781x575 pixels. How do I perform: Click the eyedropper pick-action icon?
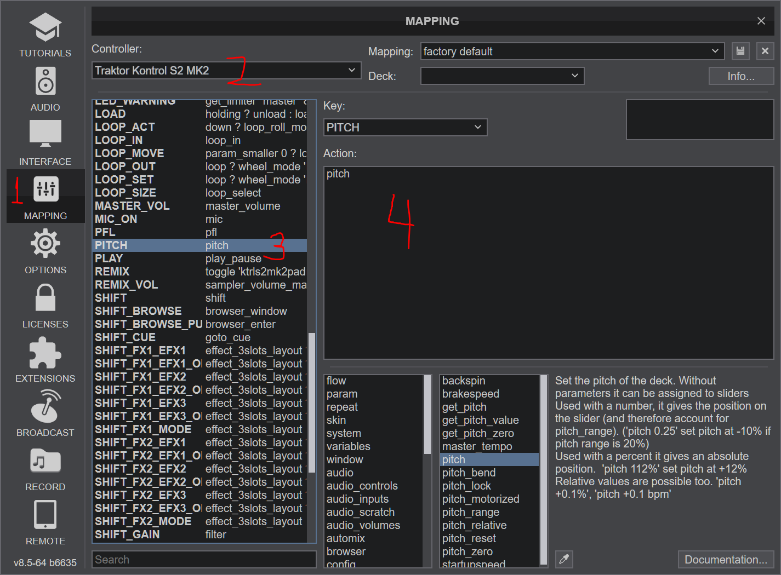564,559
